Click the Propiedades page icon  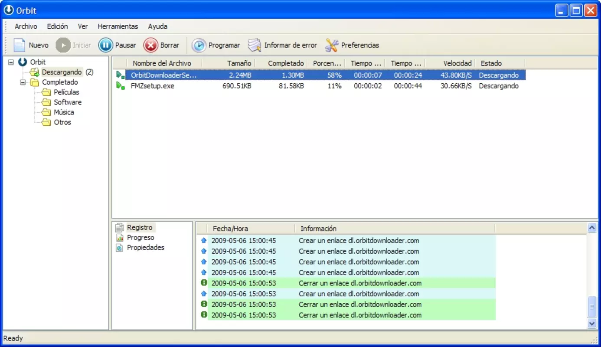(x=120, y=247)
